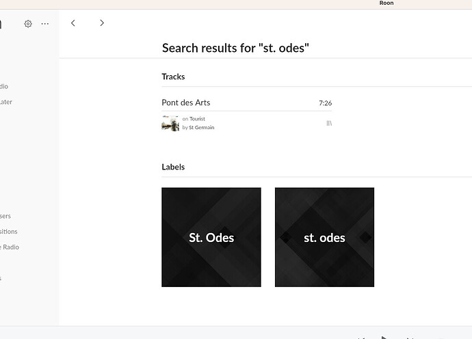Open the Tourist album link
The height and width of the screenshot is (339, 472).
(x=197, y=119)
